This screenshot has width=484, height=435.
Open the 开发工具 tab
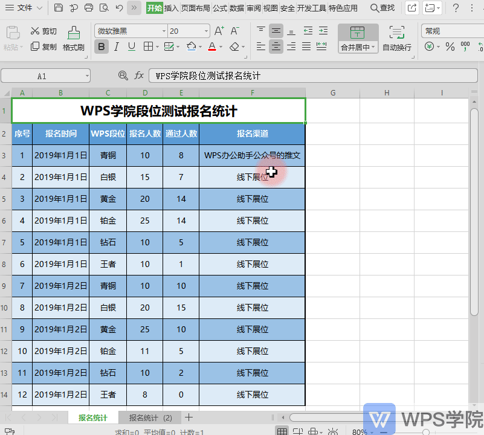coord(311,8)
